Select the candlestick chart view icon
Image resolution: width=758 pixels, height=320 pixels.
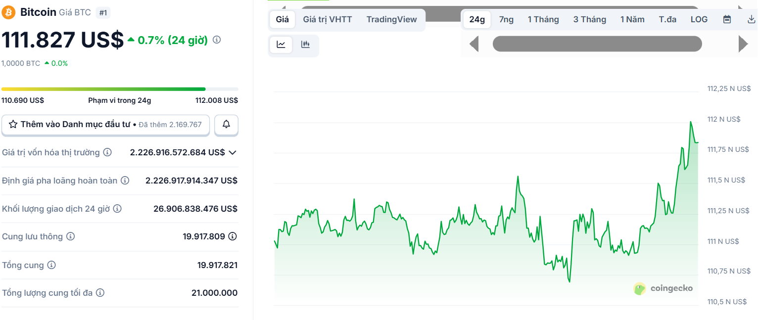[x=306, y=44]
